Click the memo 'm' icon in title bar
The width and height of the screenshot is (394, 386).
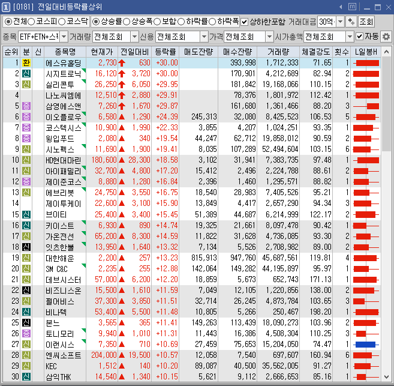pyautogui.click(x=352, y=7)
